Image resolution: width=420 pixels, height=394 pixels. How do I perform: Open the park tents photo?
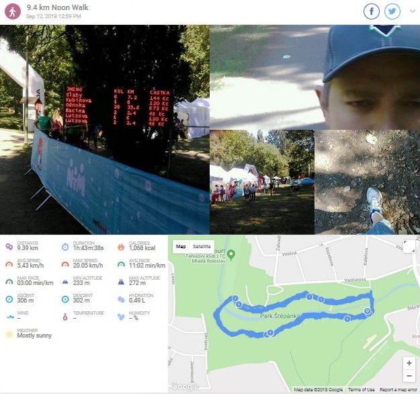coord(262,182)
